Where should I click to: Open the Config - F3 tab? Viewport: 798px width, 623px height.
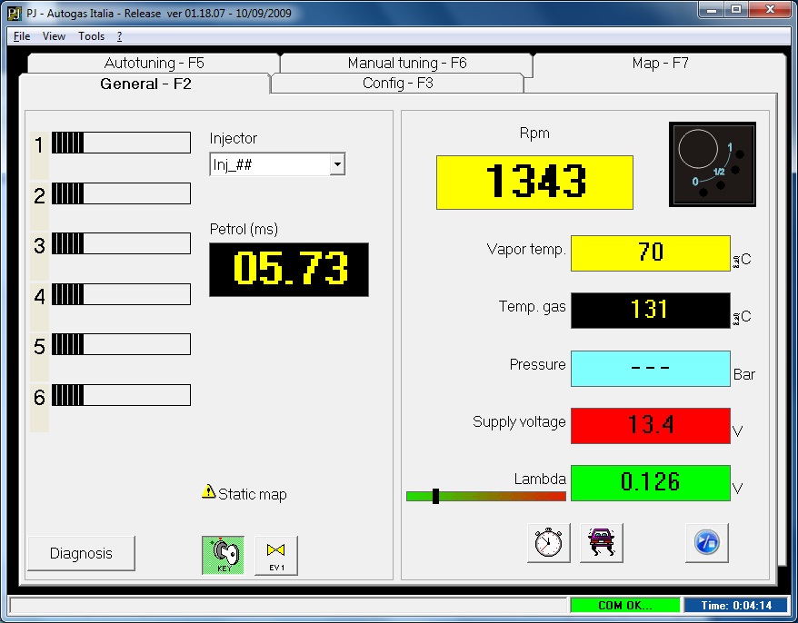coord(397,83)
